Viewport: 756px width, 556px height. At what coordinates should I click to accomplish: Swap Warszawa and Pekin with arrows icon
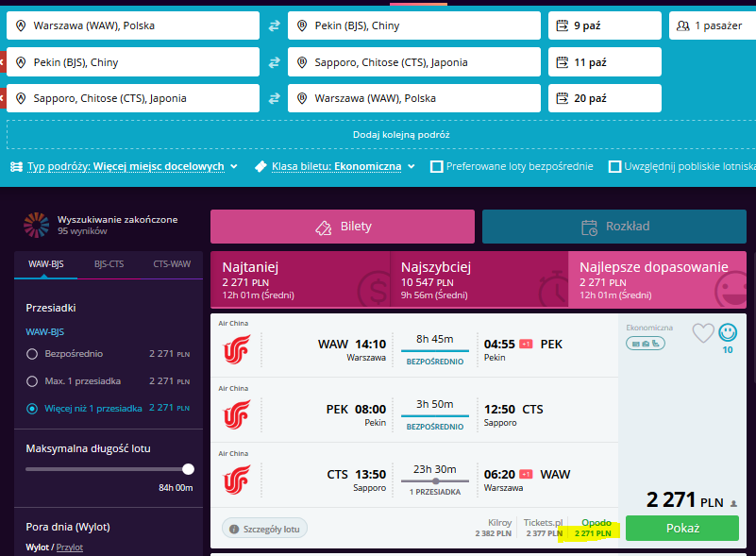click(x=274, y=25)
